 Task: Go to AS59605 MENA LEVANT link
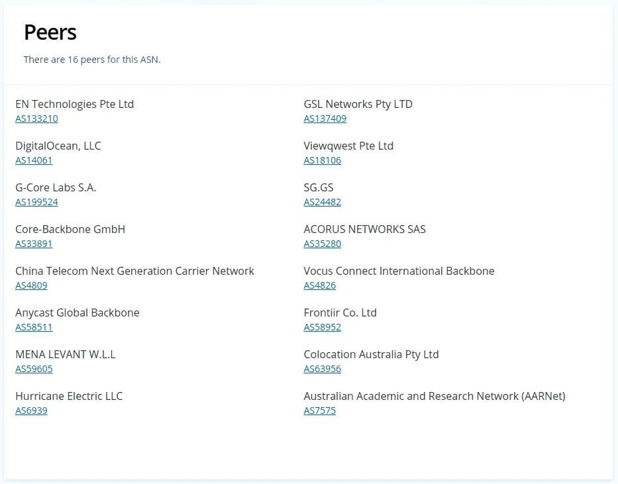(34, 369)
